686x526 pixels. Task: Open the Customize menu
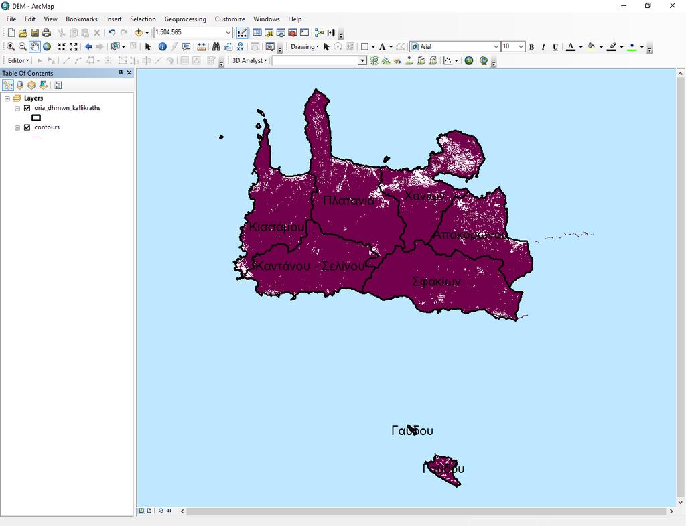click(x=230, y=19)
